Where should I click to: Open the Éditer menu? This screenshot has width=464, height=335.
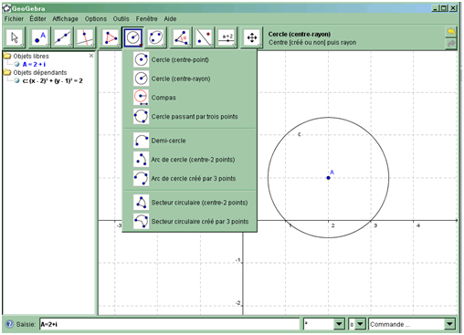[x=37, y=19]
